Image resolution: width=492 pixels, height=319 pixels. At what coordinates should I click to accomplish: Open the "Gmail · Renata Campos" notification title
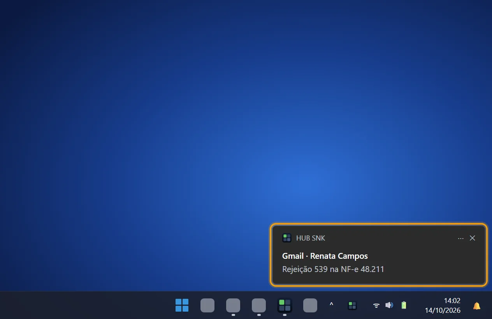pyautogui.click(x=325, y=256)
